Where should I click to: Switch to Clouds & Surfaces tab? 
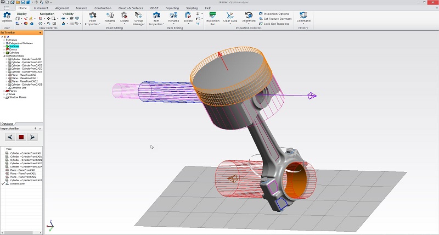pos(131,8)
